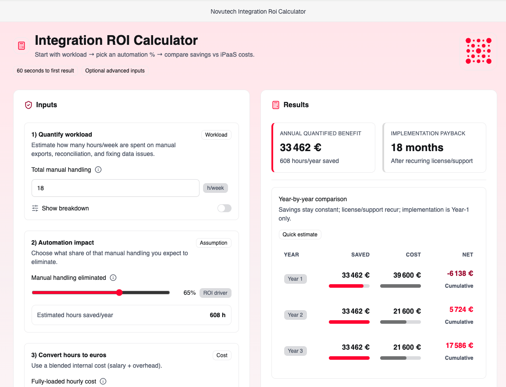The width and height of the screenshot is (506, 387).
Task: Click the '3) Convert hours to euros' heading
Action: (x=69, y=355)
